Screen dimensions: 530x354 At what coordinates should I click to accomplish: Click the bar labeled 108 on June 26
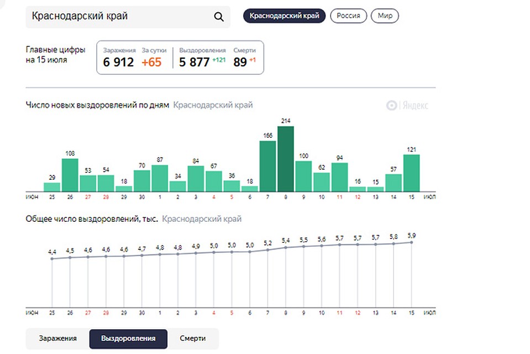coord(70,174)
